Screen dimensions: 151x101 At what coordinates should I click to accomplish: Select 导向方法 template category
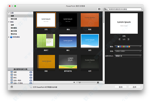pos(14,34)
